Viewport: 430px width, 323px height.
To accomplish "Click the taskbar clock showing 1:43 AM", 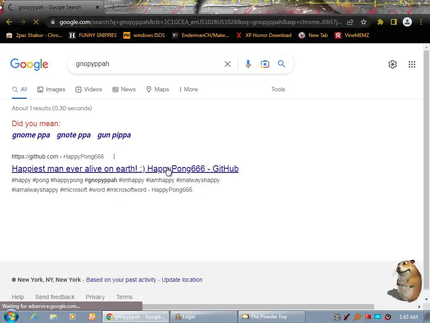I will (408, 317).
